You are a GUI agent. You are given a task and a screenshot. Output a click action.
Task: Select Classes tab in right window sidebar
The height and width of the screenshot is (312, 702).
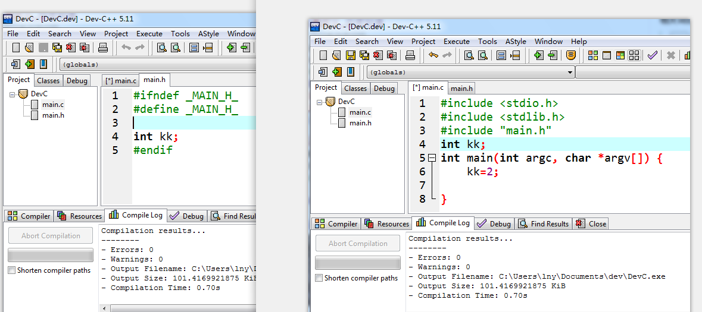tap(355, 88)
